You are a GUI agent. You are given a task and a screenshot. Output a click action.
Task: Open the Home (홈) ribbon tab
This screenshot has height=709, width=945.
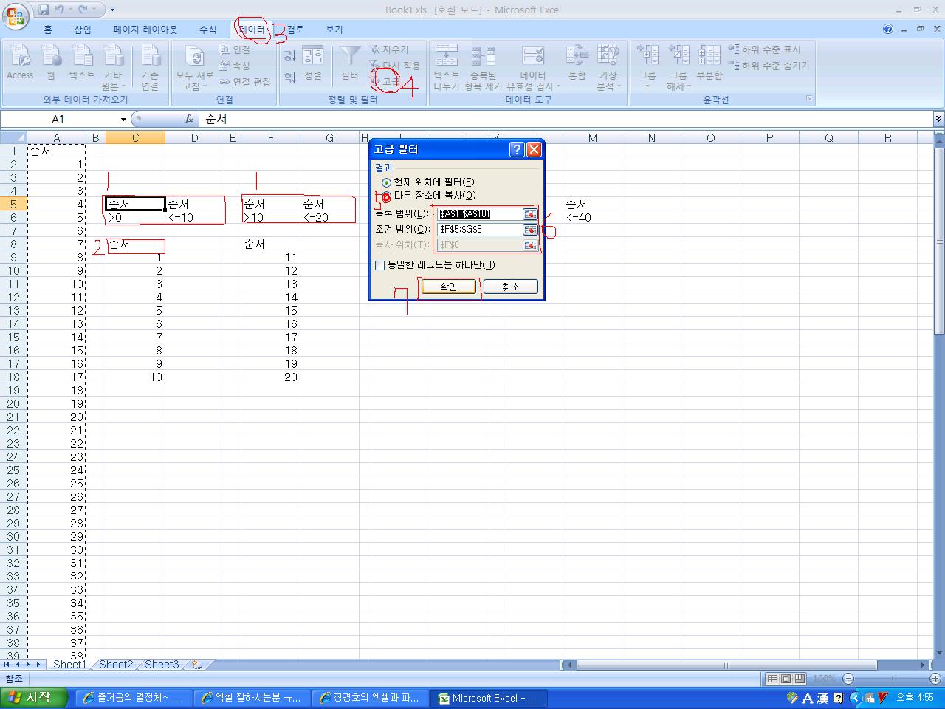48,30
